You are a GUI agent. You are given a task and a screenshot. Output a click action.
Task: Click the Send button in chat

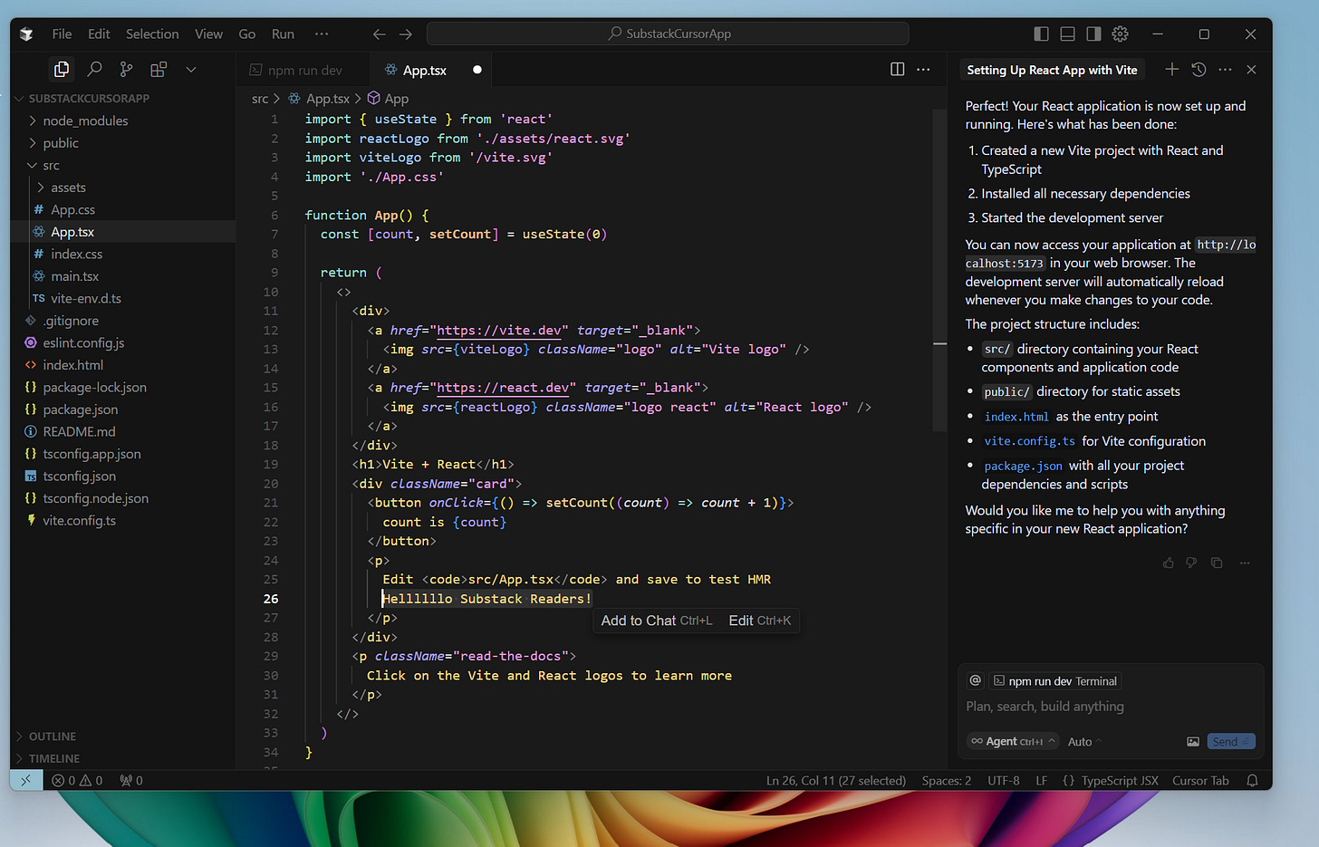[1231, 741]
